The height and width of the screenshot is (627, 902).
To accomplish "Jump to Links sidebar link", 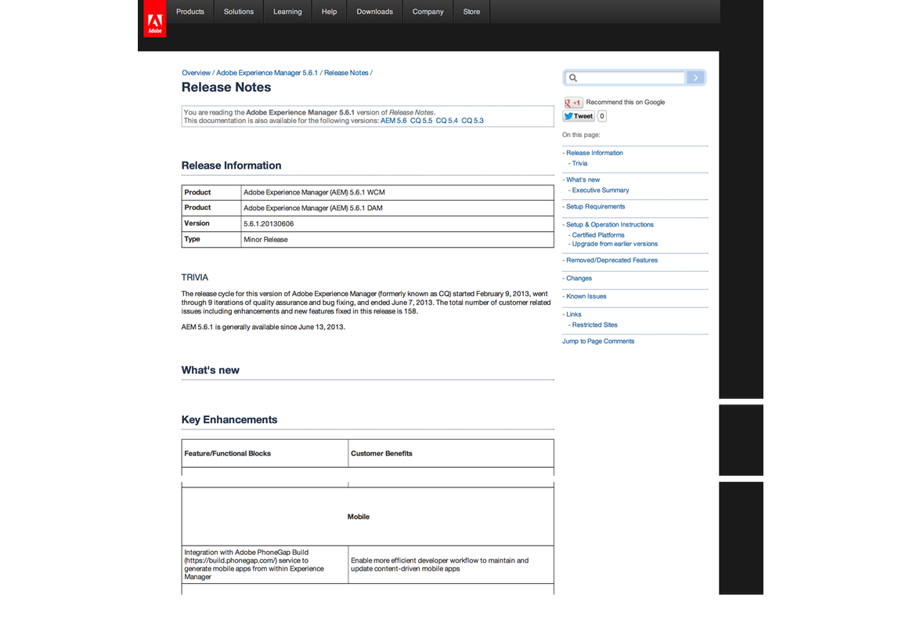I will [x=573, y=315].
